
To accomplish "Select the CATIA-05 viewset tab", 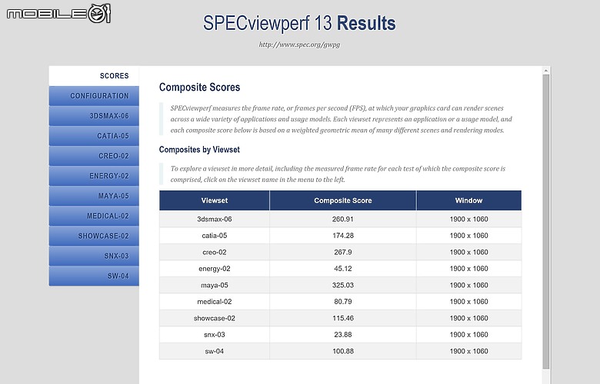I will point(94,136).
